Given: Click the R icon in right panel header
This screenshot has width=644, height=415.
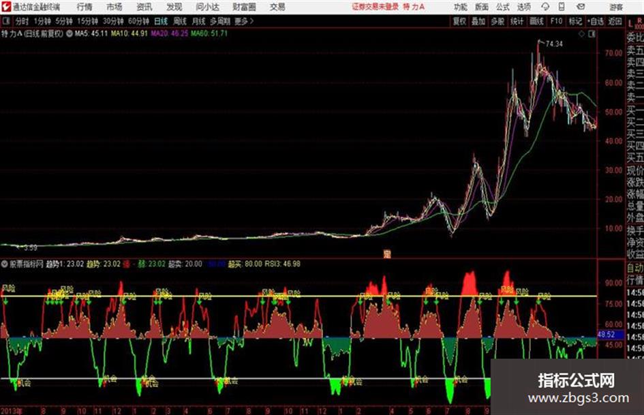Looking at the screenshot, I should [639, 20].
